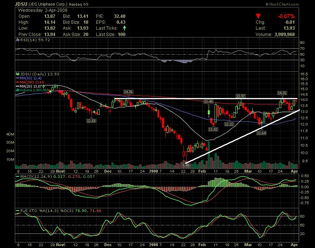This screenshot has width=315, height=248.
Task: Click the 11.92 low price annotation
Action: (213, 130)
